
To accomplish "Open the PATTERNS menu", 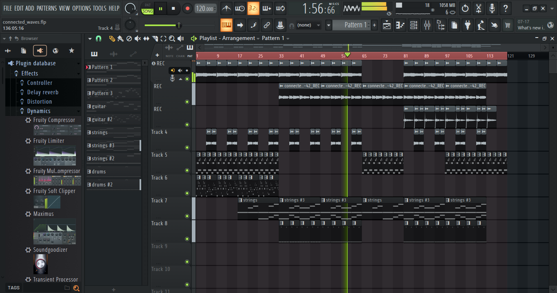I will [x=47, y=8].
